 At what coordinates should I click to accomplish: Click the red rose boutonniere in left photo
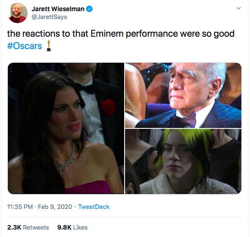click(x=108, y=107)
